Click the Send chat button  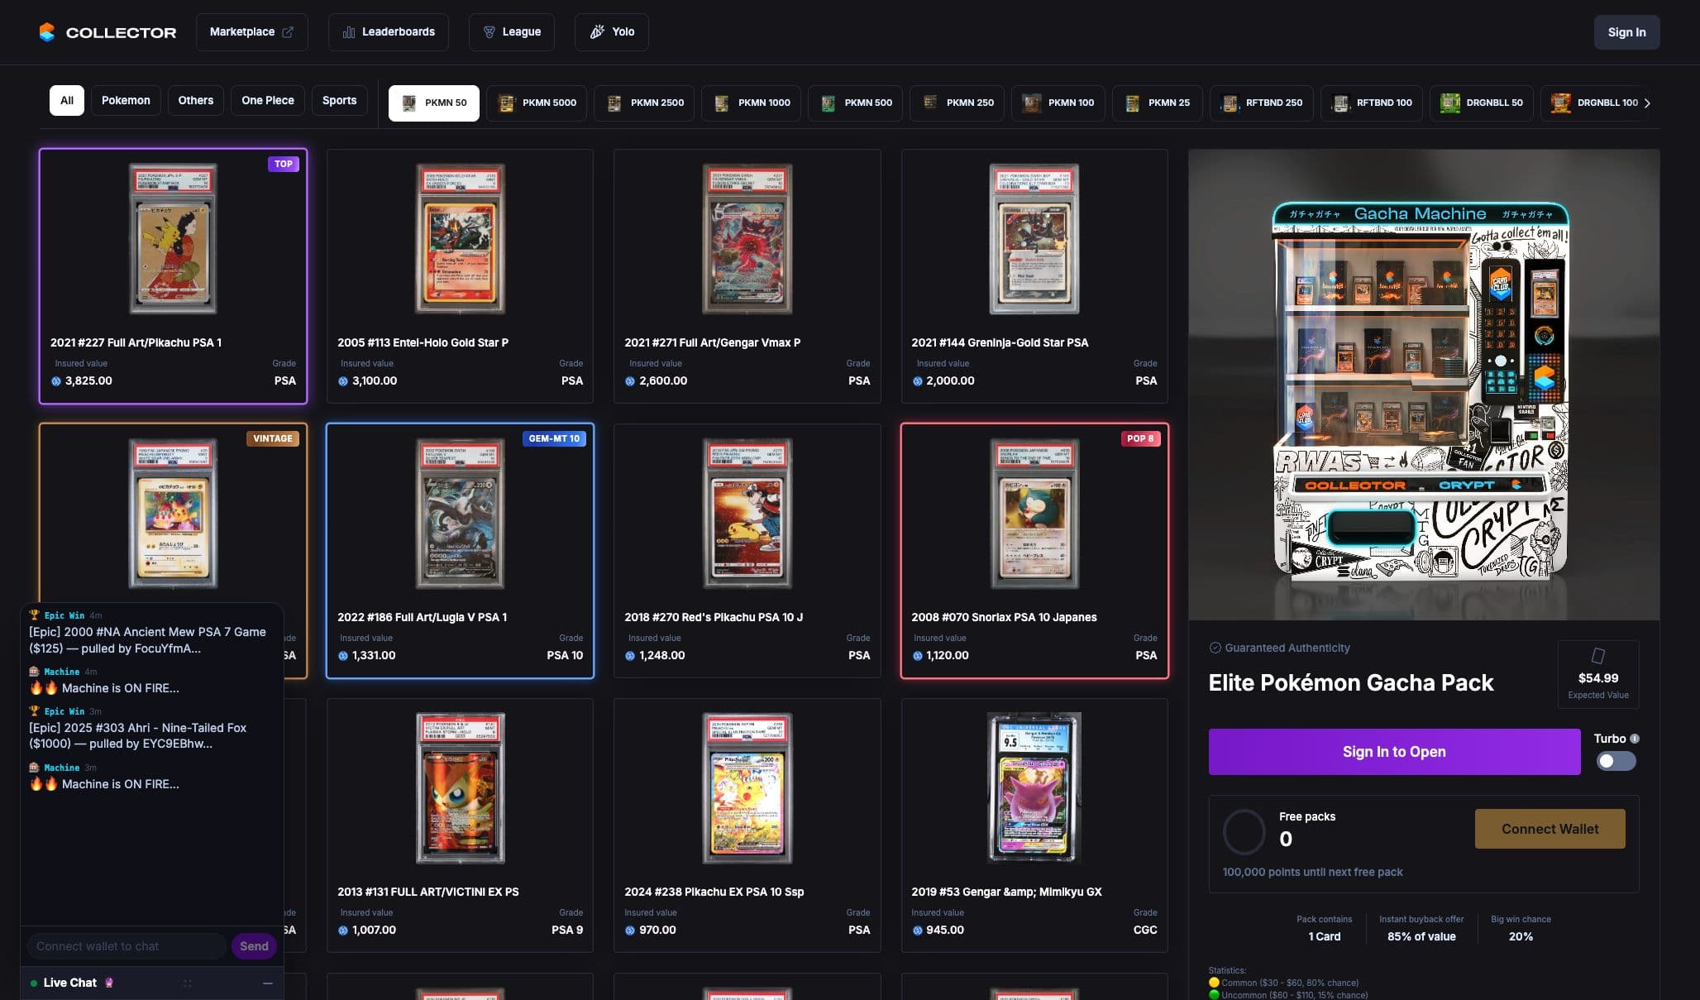254,946
